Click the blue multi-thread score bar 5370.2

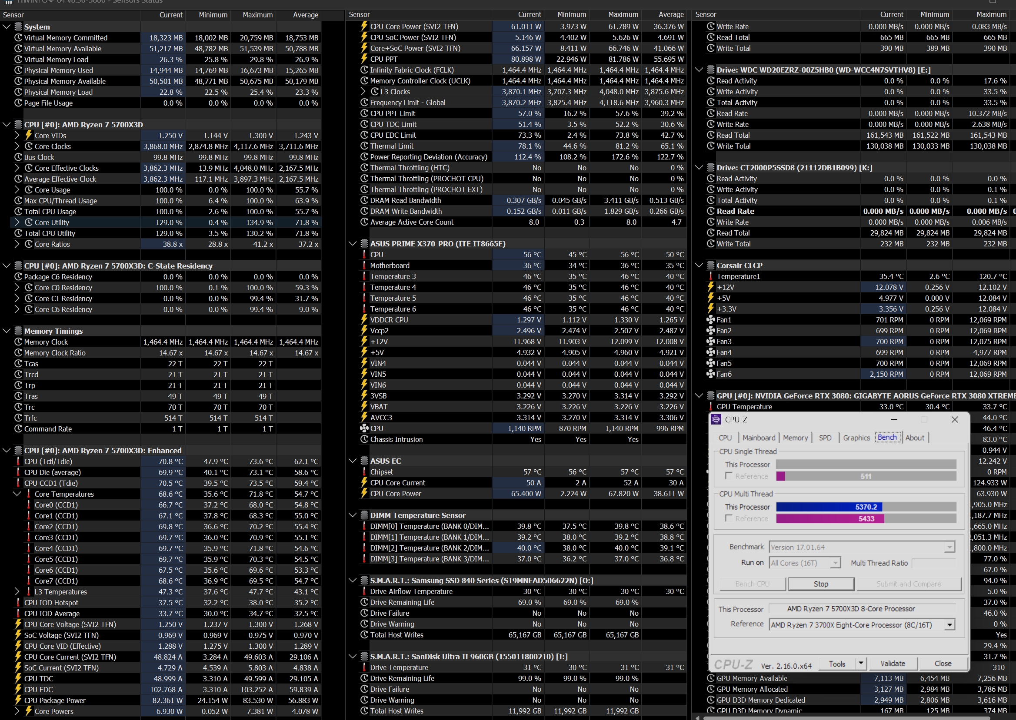(x=829, y=507)
